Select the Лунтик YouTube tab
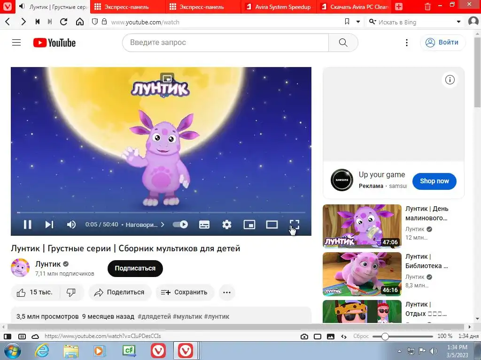 [x=52, y=7]
